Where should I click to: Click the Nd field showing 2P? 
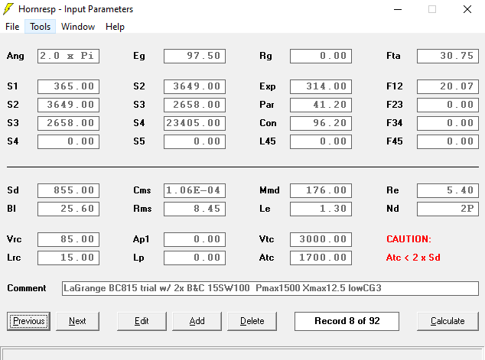pos(448,209)
